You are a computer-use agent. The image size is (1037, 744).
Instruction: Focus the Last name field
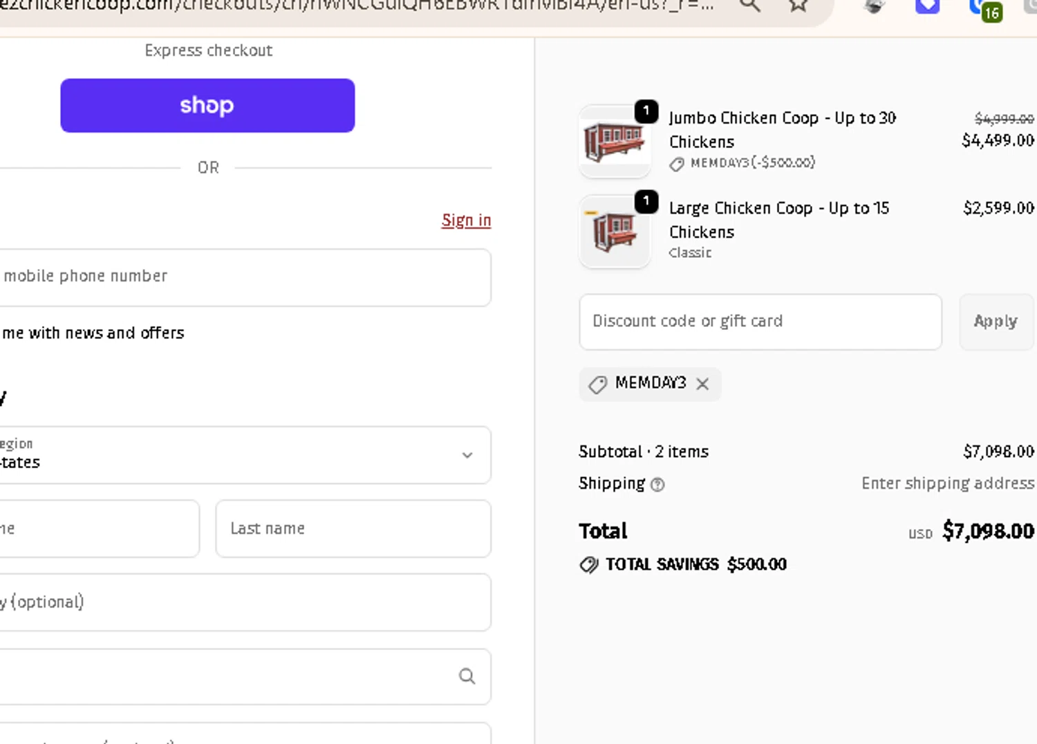coord(353,529)
